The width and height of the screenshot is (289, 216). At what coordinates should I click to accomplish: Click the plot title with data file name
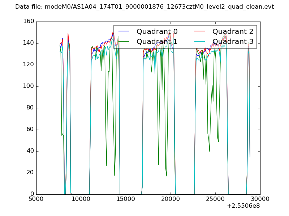[x=144, y=7]
